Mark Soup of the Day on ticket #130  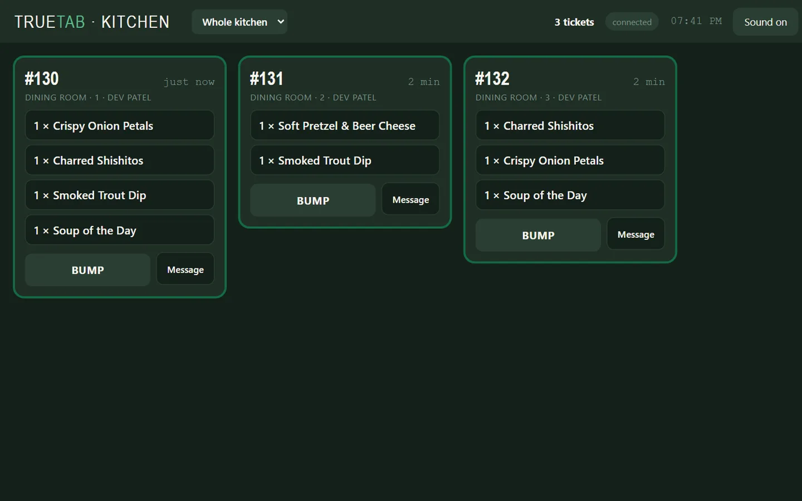[120, 230]
